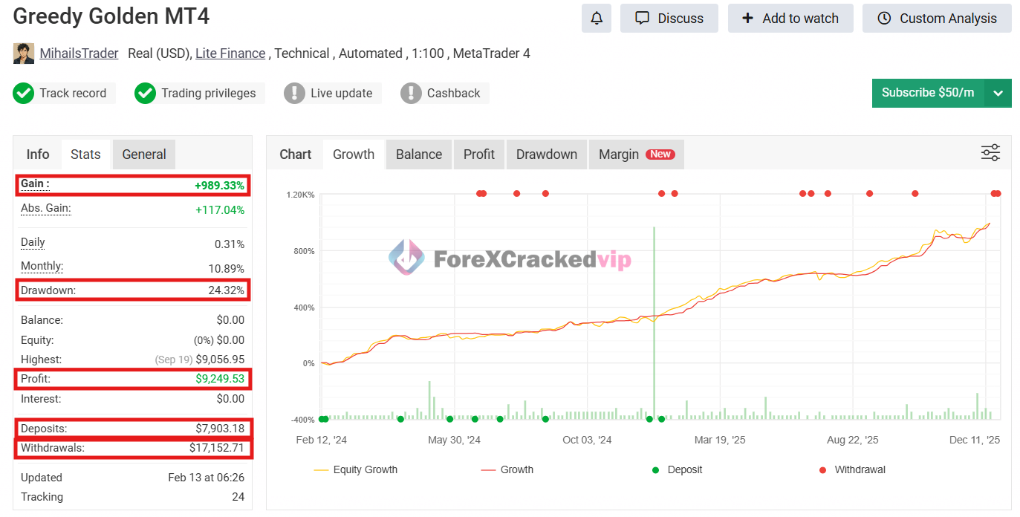Screen dimensions: 1020x517
Task: Open chart settings sliders icon
Action: tap(990, 154)
